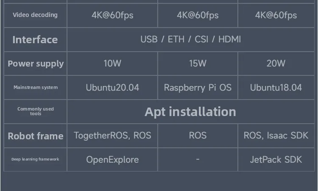The image size is (318, 191).
Task: Click the Mainstream system row label
Action: [36, 88]
